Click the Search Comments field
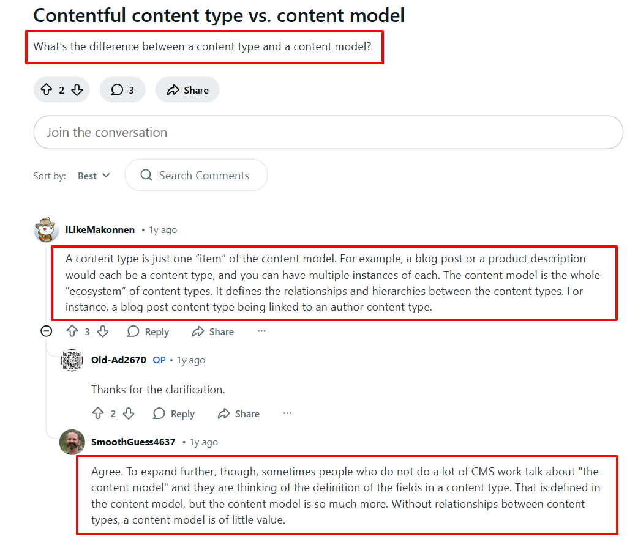Image resolution: width=627 pixels, height=537 pixels. pyautogui.click(x=196, y=175)
